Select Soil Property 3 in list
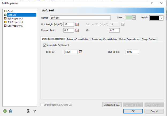 pyautogui.click(x=15, y=19)
